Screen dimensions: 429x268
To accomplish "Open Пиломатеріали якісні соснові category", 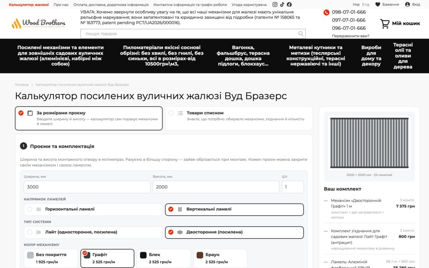I will click(x=162, y=56).
